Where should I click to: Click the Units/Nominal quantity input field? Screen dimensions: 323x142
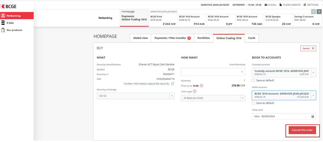[x=213, y=72]
